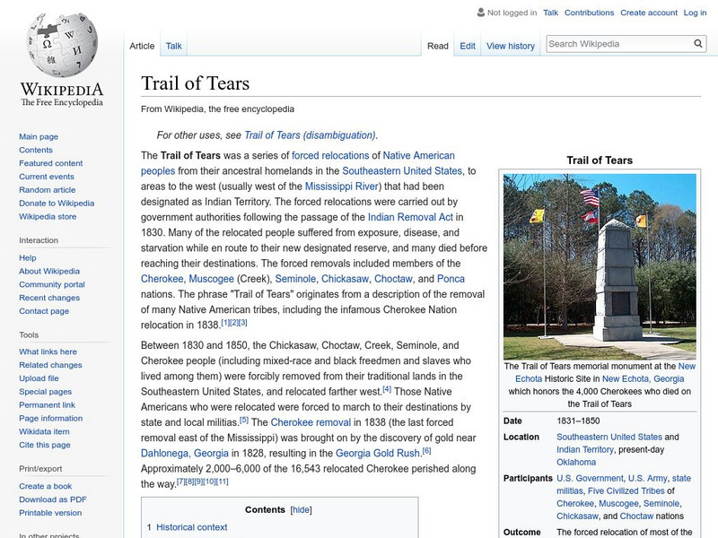Screen dimensions: 718x538
Task: Open the Ponca link
Action: coord(451,279)
